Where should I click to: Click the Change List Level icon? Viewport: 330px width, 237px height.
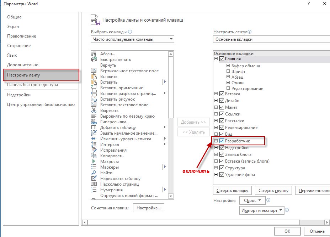(x=94, y=139)
